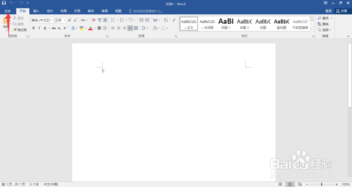Switch to Review (审阅) tab

tap(105, 11)
